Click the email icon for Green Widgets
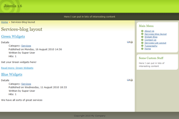 click(x=128, y=42)
